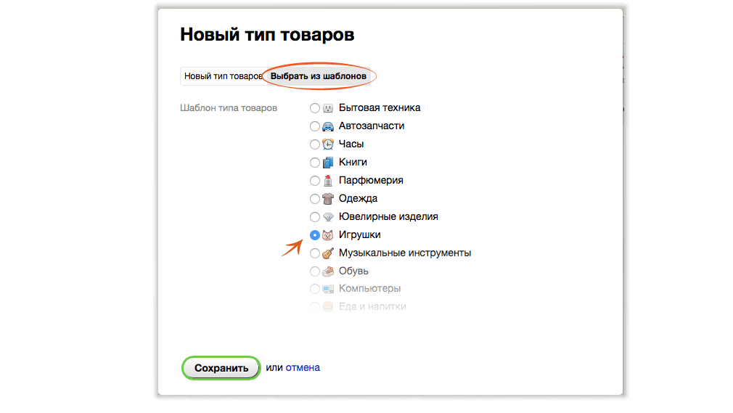Click the toy face icon beside Игрушки

click(x=328, y=234)
